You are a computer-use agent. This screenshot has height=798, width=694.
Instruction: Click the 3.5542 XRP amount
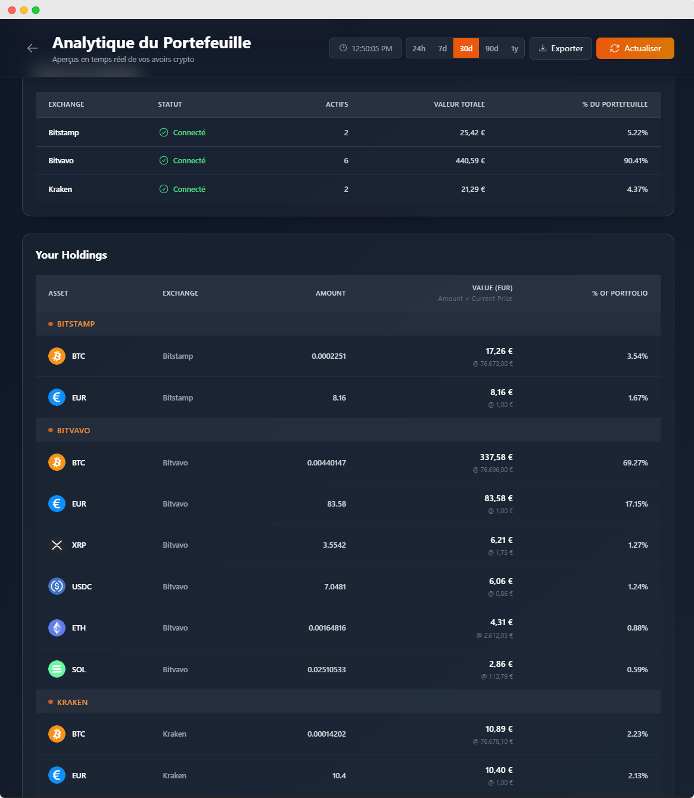[x=334, y=545]
